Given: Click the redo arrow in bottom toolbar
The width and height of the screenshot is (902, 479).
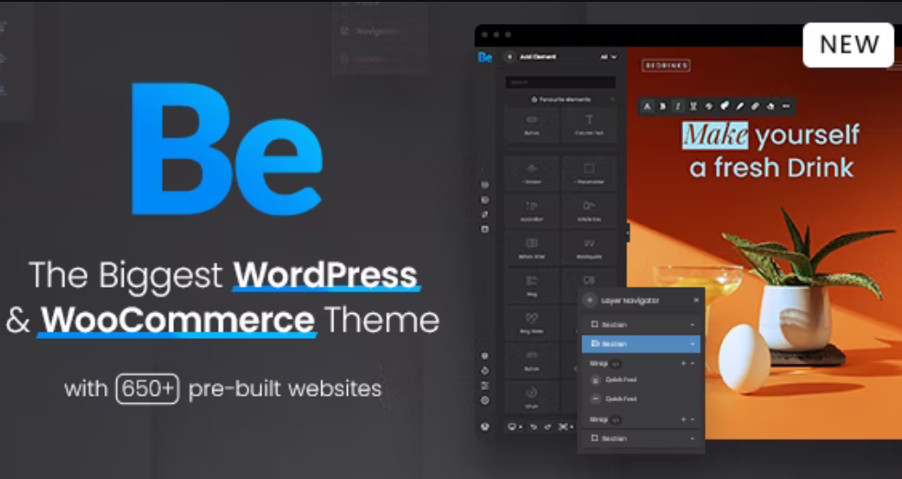Looking at the screenshot, I should (548, 427).
